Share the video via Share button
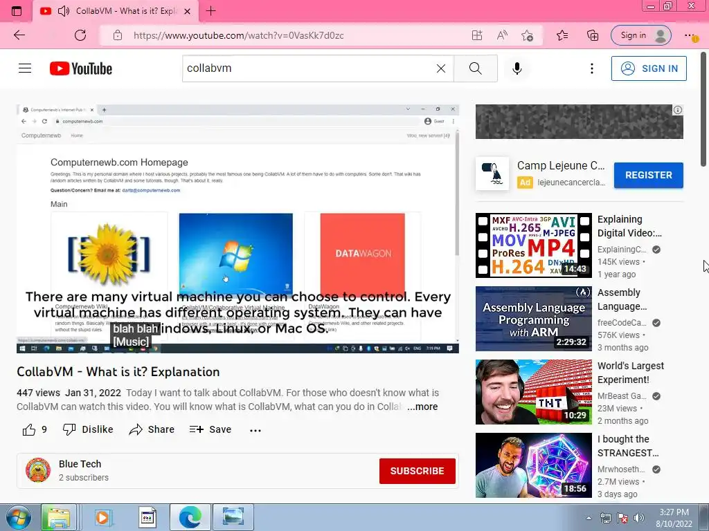Screen dimensions: 709x531 click(152, 429)
